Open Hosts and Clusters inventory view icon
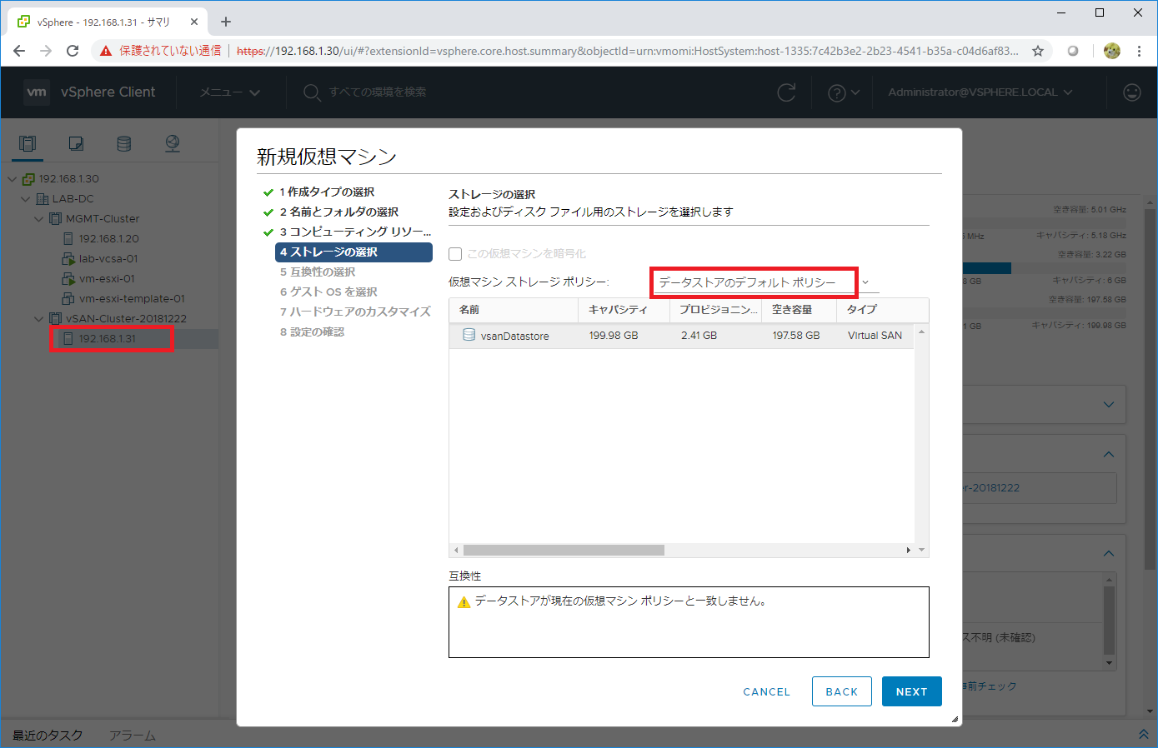Screen dimensions: 1158x748 click(x=28, y=143)
